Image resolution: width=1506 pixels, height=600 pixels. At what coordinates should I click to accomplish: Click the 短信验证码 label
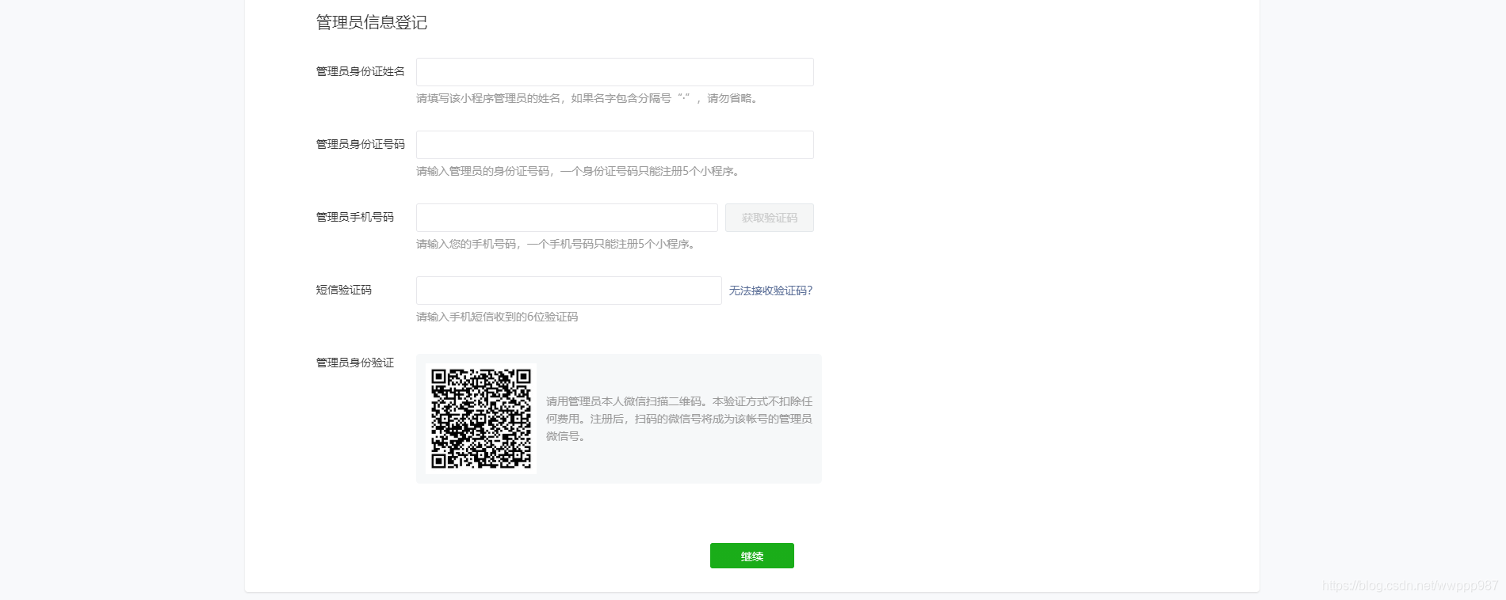tap(344, 290)
